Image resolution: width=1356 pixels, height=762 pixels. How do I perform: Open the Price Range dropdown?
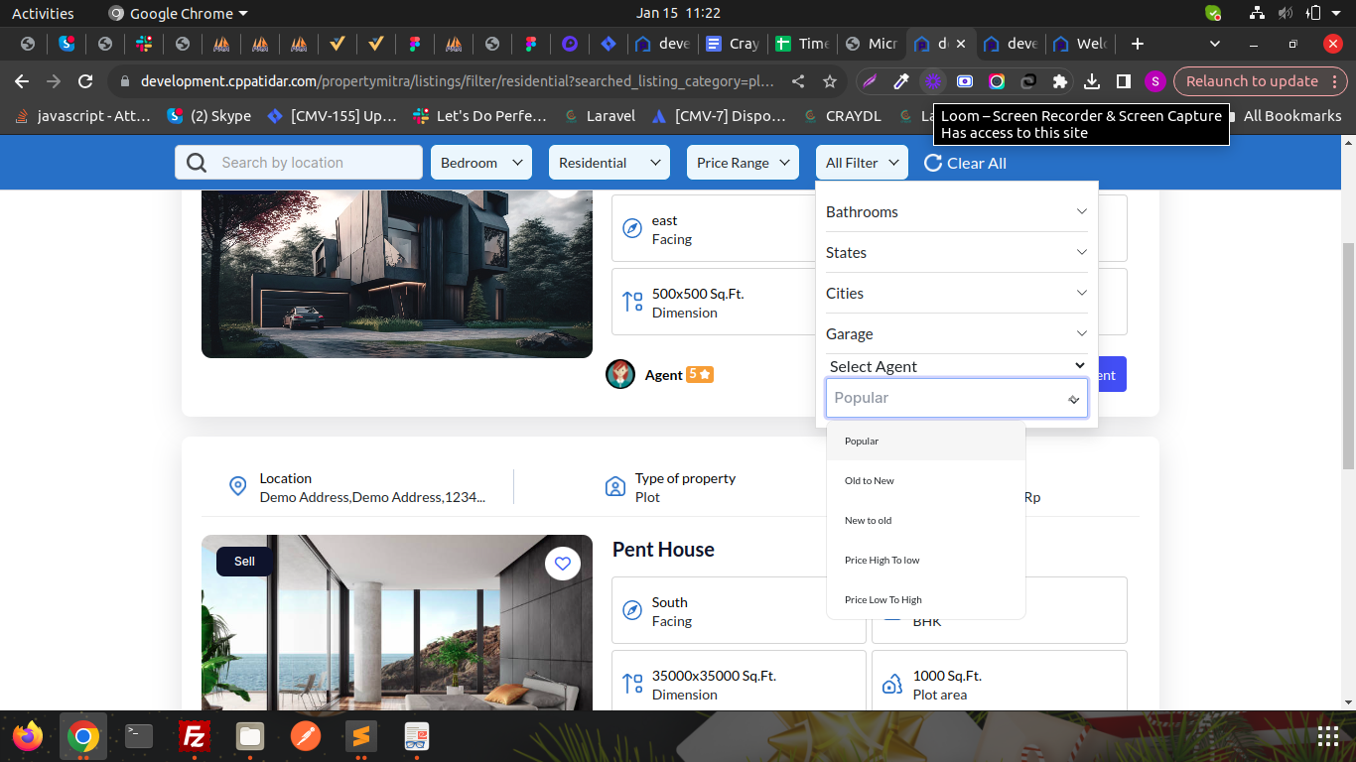[x=743, y=163]
